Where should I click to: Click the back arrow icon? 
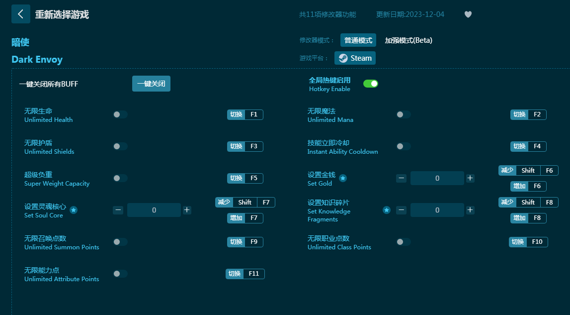20,14
